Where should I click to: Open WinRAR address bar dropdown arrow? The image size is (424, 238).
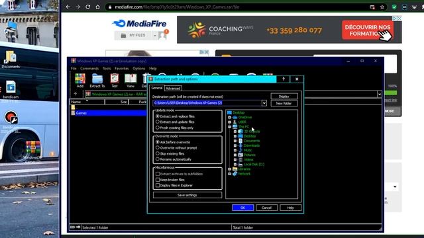pyautogui.click(x=380, y=94)
